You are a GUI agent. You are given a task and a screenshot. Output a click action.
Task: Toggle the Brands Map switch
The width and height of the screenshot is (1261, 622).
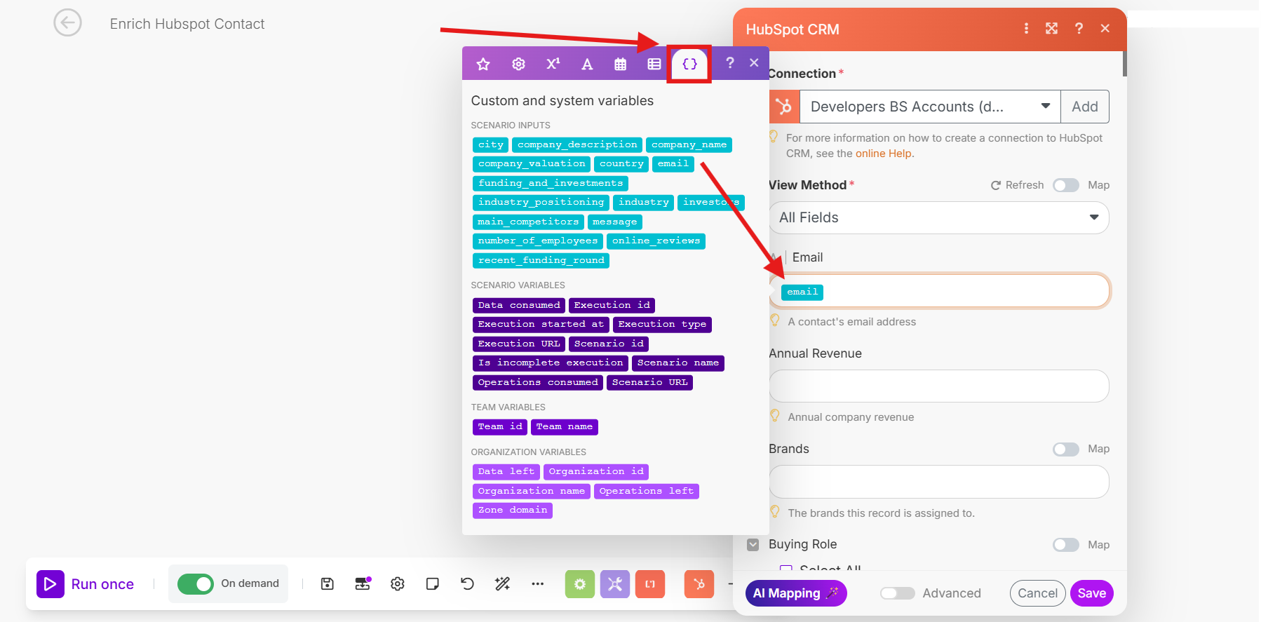click(x=1066, y=449)
